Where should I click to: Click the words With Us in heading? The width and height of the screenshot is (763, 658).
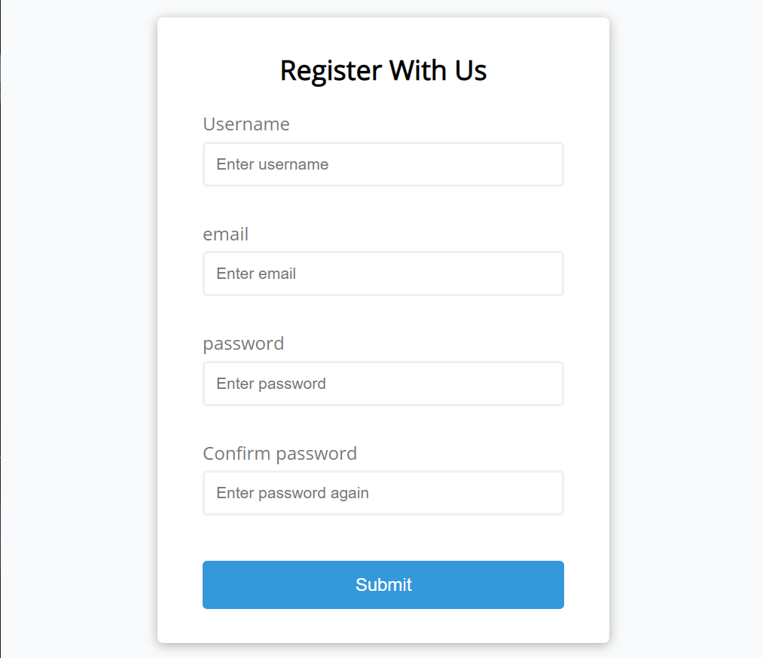pos(438,70)
